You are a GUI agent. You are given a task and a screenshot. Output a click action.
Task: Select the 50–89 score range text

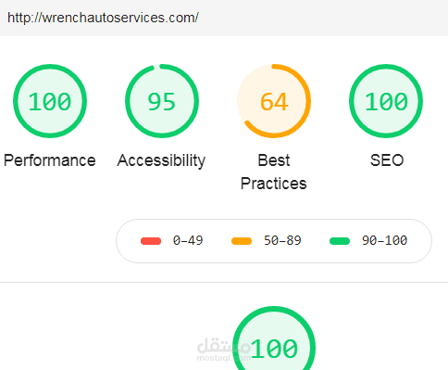pyautogui.click(x=282, y=240)
